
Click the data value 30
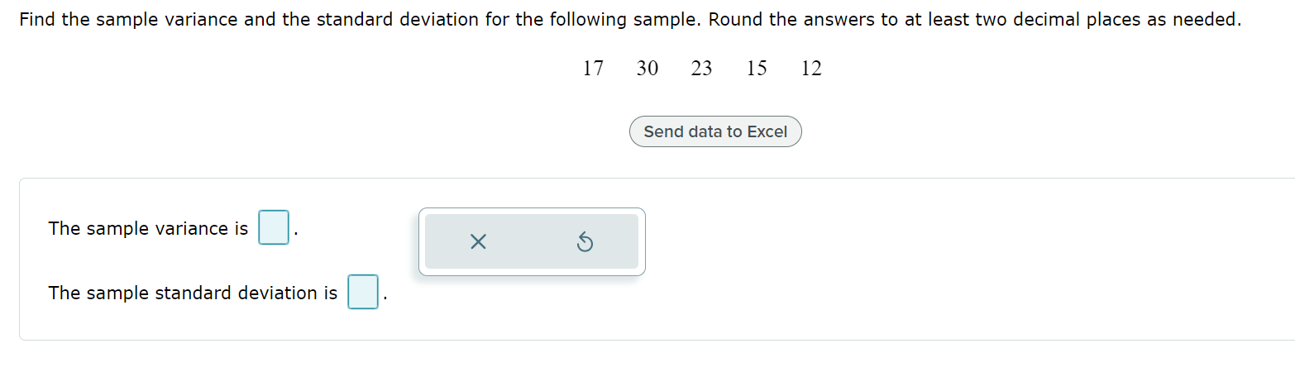[x=647, y=69]
